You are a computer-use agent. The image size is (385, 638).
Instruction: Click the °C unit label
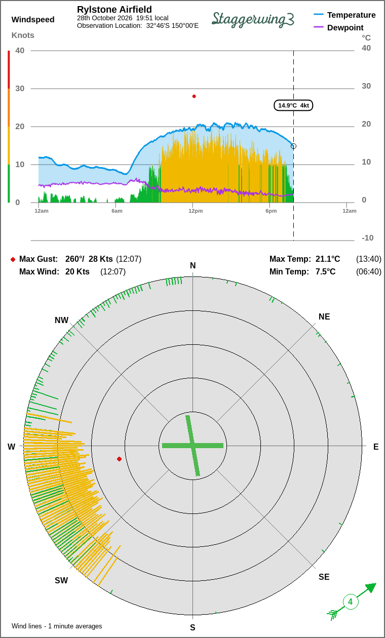(366, 38)
